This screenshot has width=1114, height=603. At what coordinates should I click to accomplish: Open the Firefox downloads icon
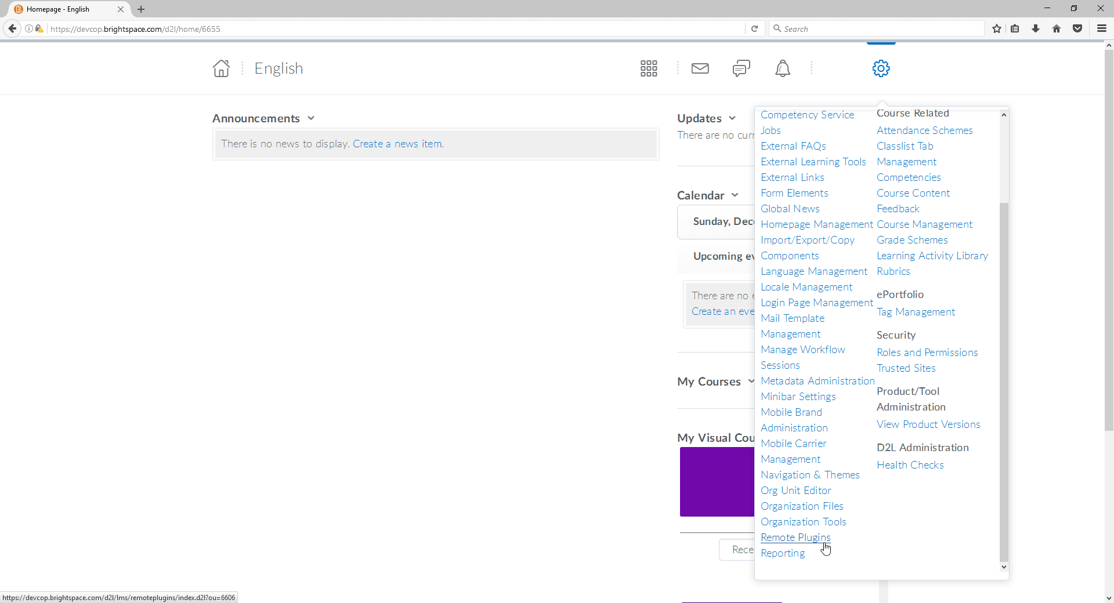click(x=1036, y=28)
